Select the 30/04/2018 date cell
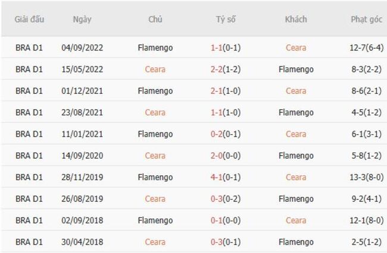Screen dimensions: 387x253 pos(82,242)
